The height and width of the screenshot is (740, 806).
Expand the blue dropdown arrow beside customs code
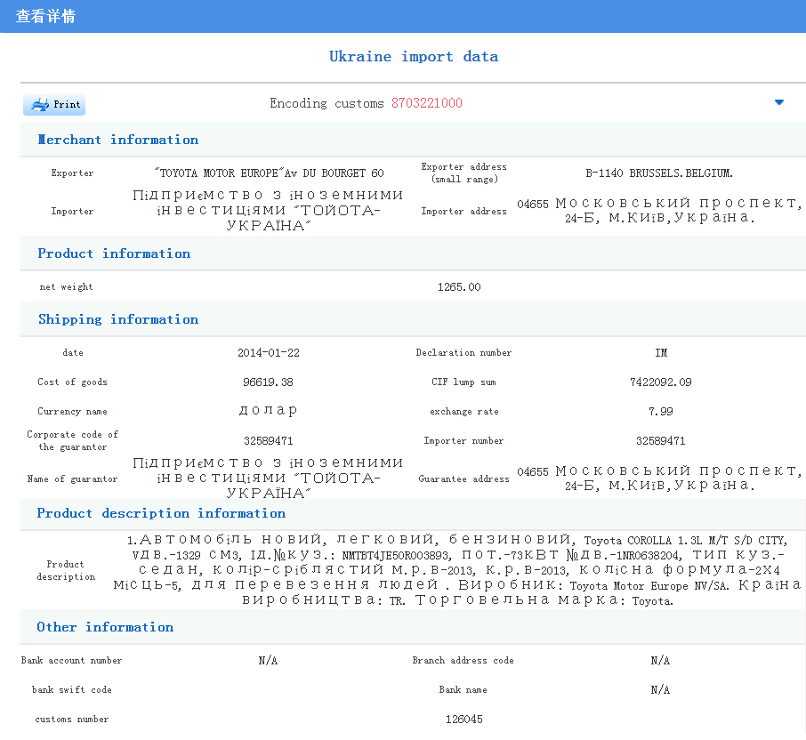(x=778, y=102)
